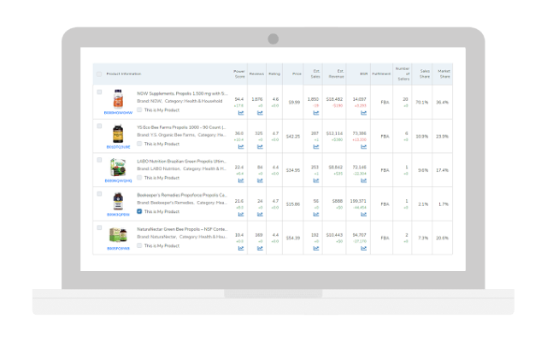Uncheck This is My Product for Beekeeper's Remedies
The image size is (547, 342).
coord(140,211)
